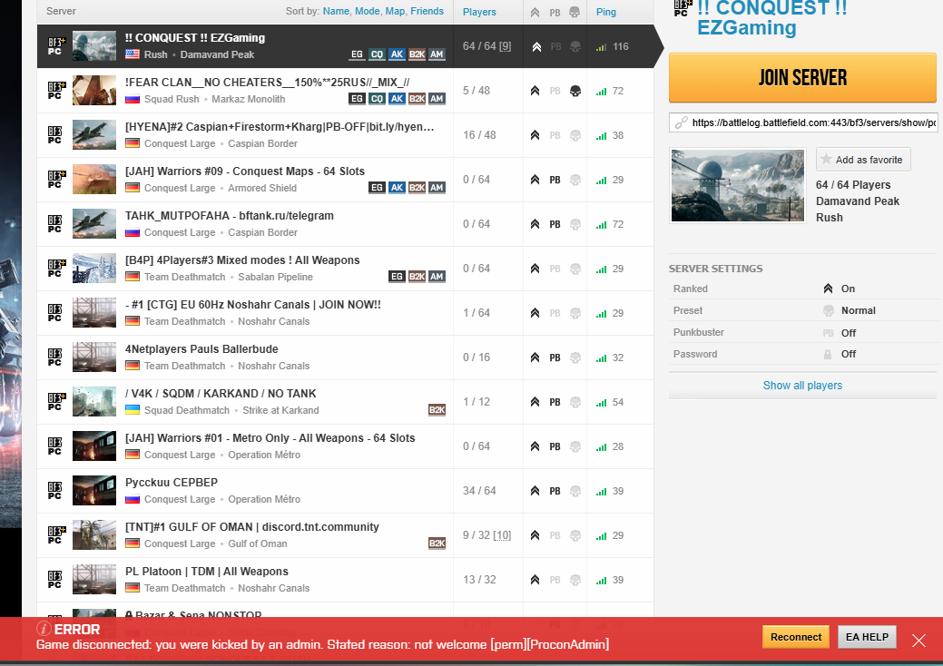Click the EA HELP button

pyautogui.click(x=867, y=637)
